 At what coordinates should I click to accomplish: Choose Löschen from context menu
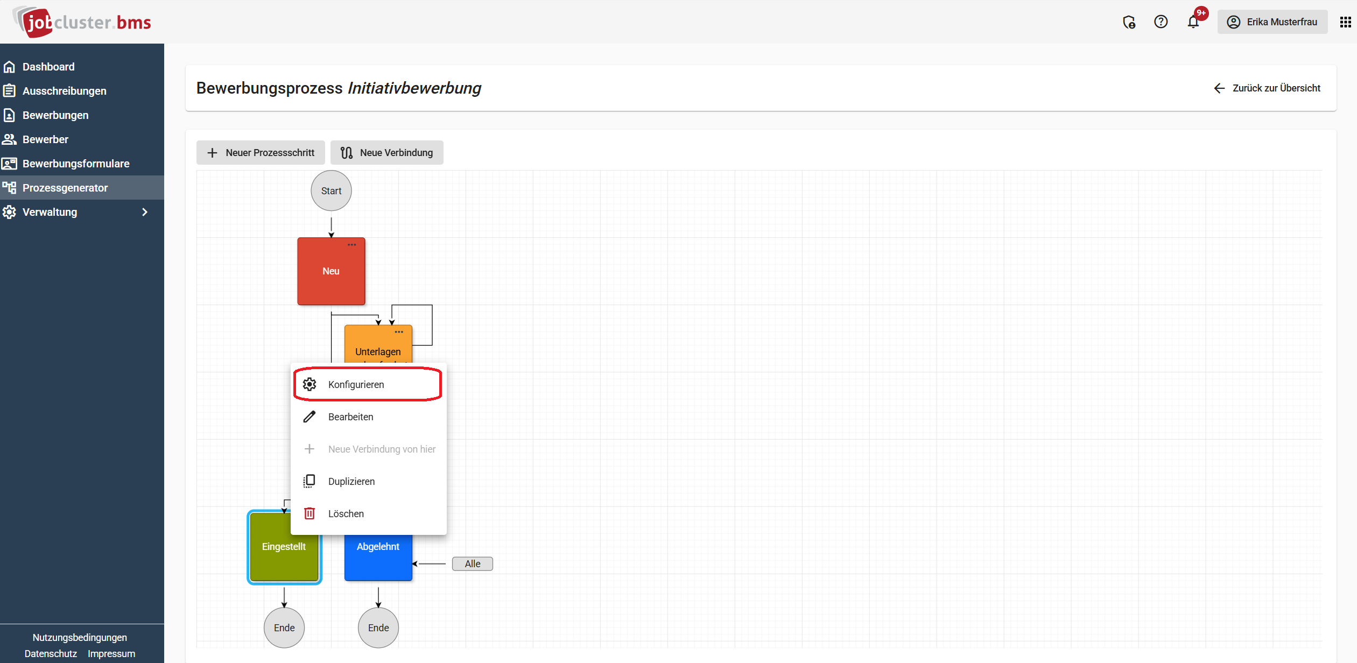(x=368, y=513)
